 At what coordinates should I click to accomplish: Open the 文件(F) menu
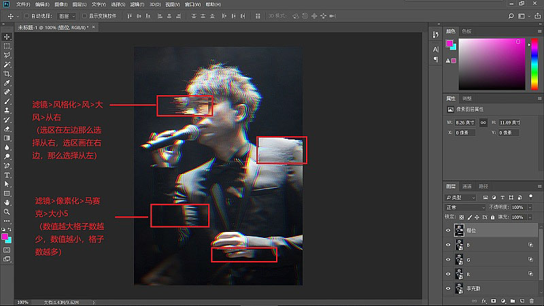(x=23, y=5)
